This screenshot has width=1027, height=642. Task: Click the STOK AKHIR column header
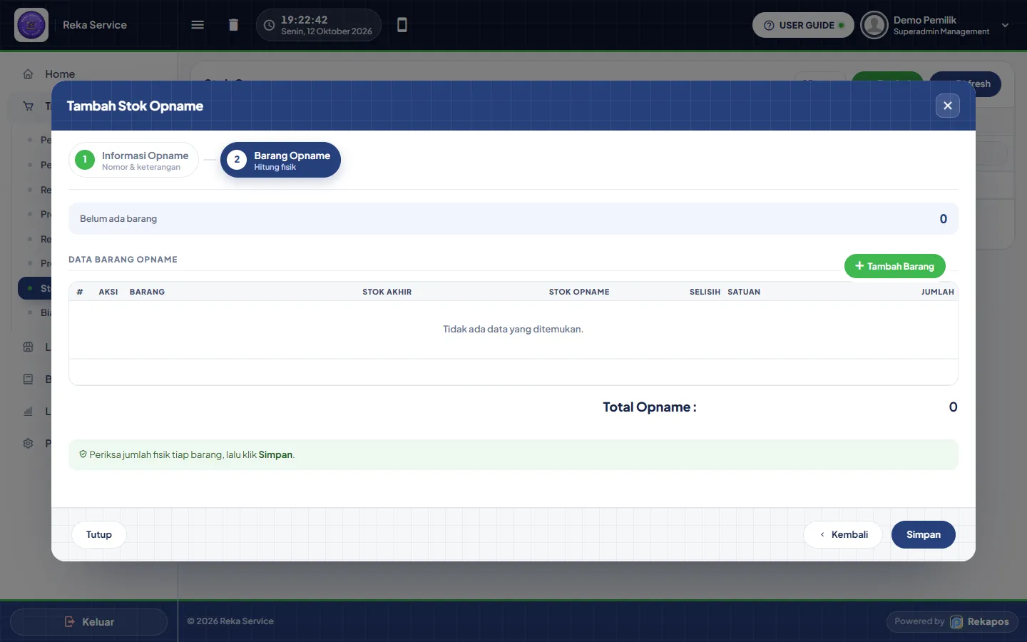tap(387, 292)
